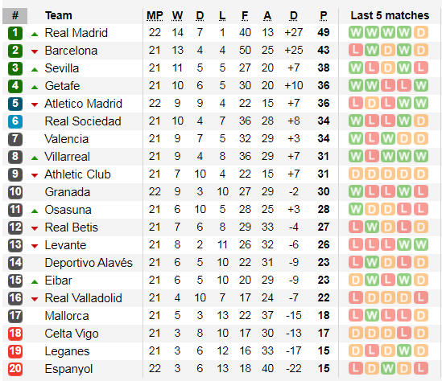The width and height of the screenshot is (442, 381).
Task: Sort by the MP column header
Action: tap(155, 16)
